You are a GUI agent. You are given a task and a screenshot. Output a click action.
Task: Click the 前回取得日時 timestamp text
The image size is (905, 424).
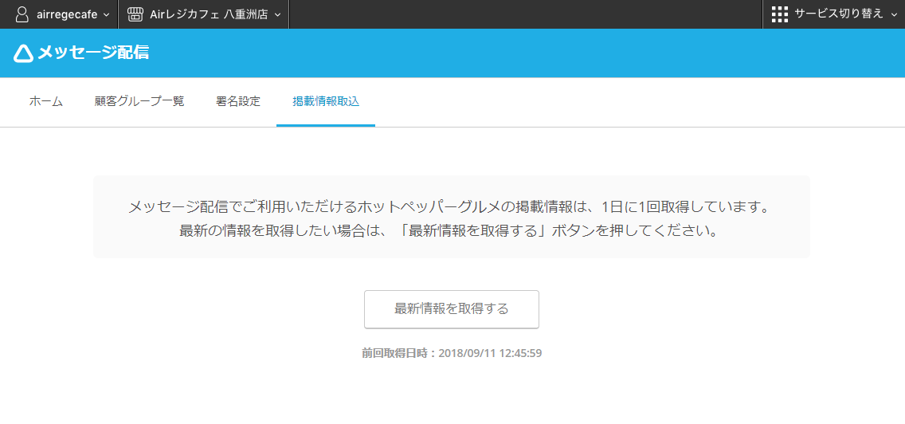(452, 353)
